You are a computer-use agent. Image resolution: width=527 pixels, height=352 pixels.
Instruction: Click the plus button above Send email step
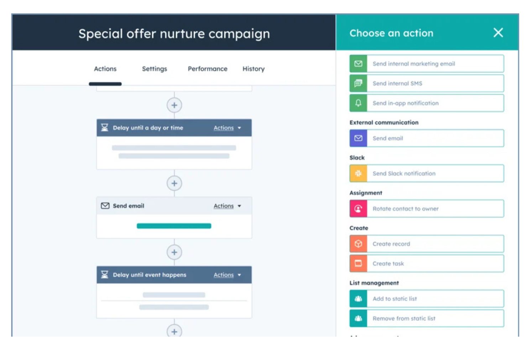pos(174,183)
